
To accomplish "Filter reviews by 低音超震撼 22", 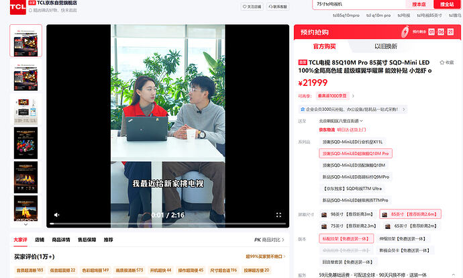I will [62, 271].
